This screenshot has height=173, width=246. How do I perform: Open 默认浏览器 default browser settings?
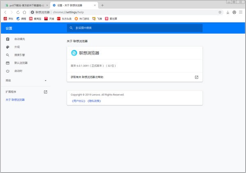coord(21,63)
